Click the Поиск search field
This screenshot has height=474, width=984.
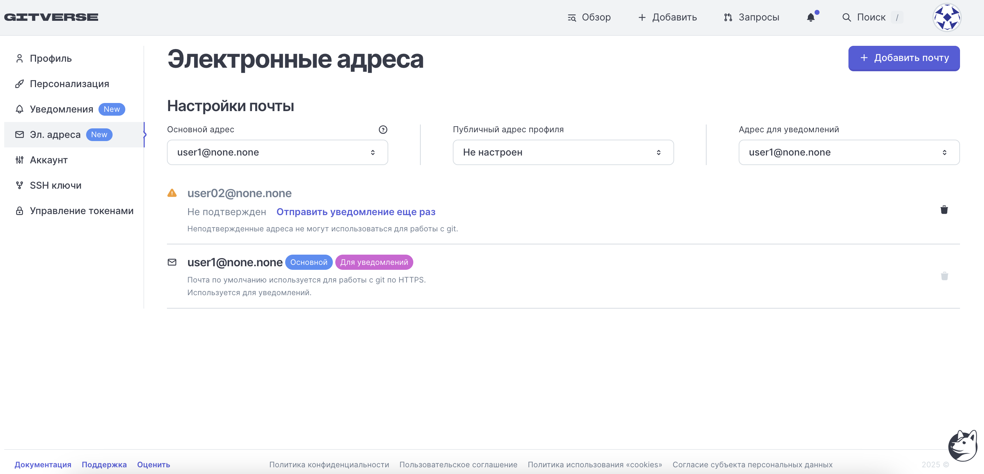click(x=872, y=17)
